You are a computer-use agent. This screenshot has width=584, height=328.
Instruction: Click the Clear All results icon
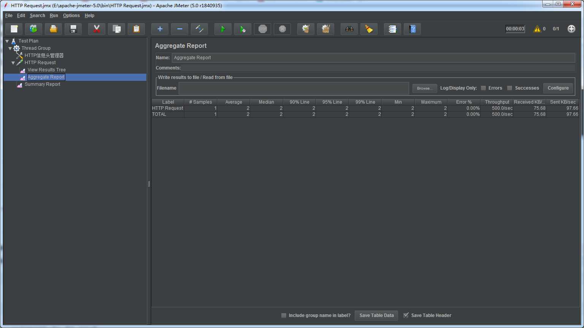pyautogui.click(x=326, y=29)
